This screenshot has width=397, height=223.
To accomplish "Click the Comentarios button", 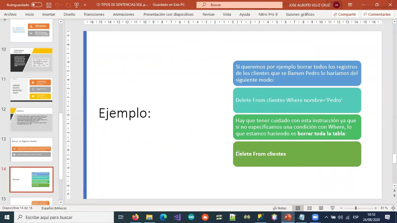I will coord(377,14).
